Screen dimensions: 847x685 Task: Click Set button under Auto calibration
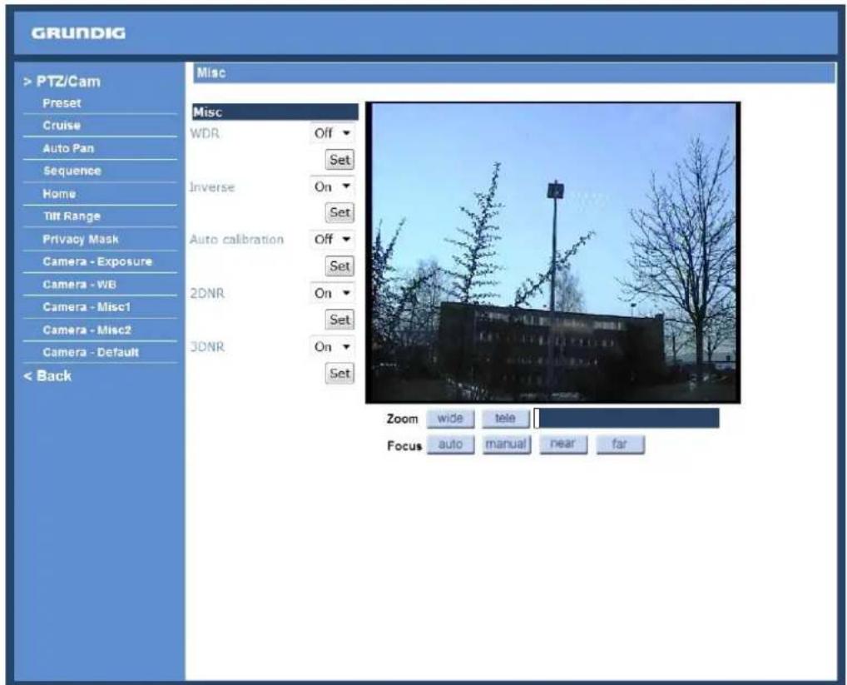[x=339, y=266]
